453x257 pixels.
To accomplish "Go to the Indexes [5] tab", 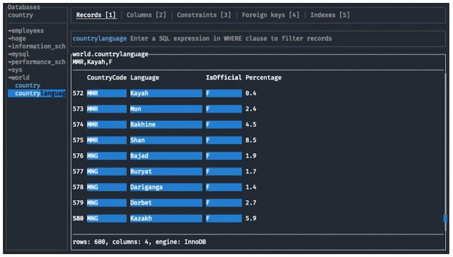I will pos(330,15).
